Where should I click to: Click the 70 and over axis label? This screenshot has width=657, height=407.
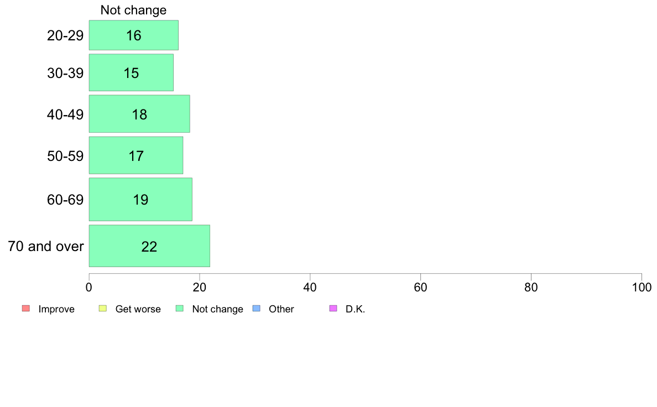click(46, 246)
